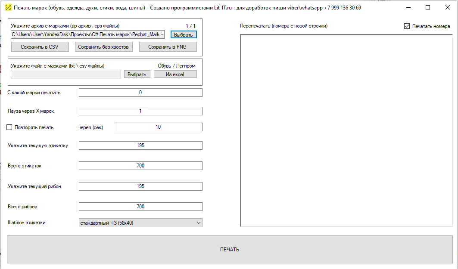The width and height of the screenshot is (458, 269).
Task: Select the Всего этикеток field
Action: (x=140, y=166)
